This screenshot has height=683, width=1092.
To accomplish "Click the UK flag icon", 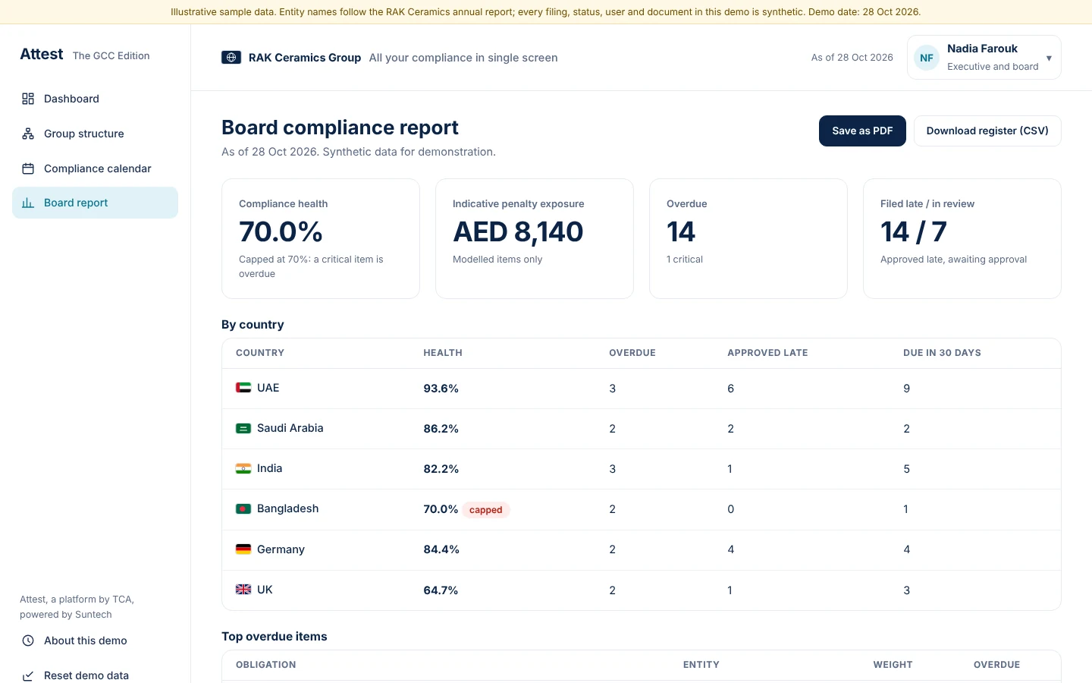I will [243, 590].
